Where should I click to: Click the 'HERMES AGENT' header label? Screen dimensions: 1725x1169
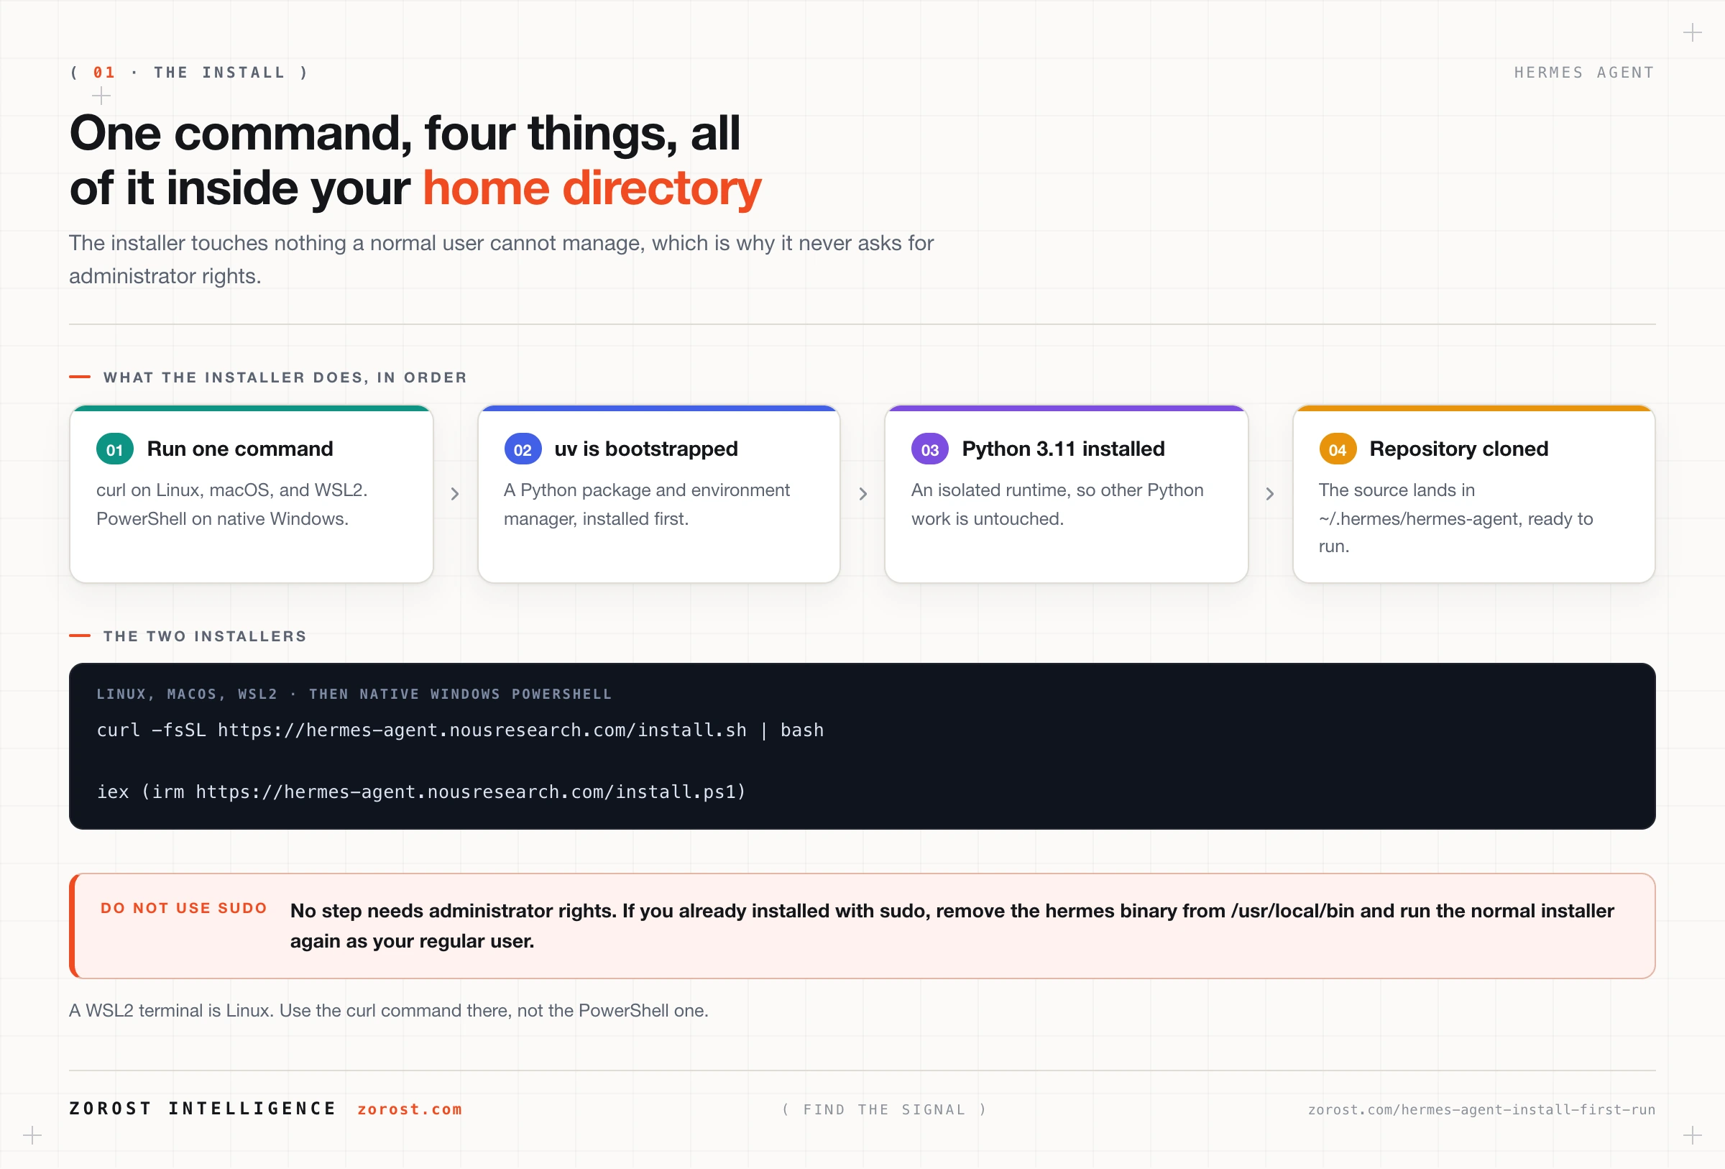pyautogui.click(x=1584, y=73)
